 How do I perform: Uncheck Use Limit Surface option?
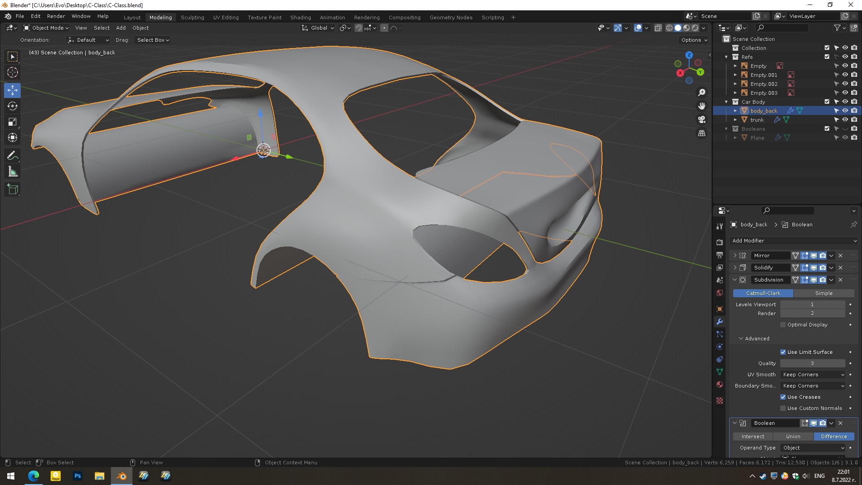[783, 352]
